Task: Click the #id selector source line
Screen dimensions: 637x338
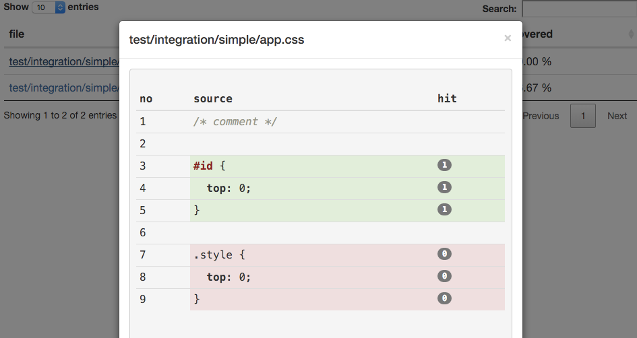Action: pyautogui.click(x=204, y=166)
